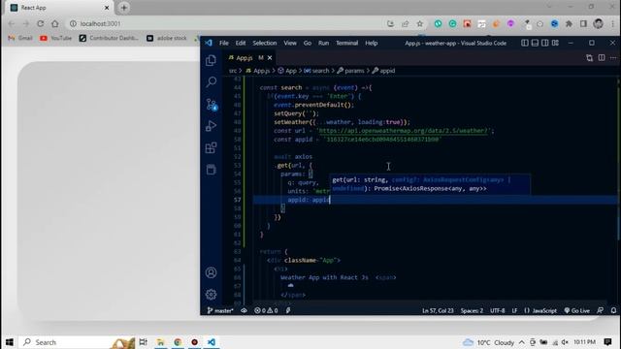Viewport: 621px width, 349px height.
Task: Customize layout icon in VS Code title bar
Action: point(555,43)
